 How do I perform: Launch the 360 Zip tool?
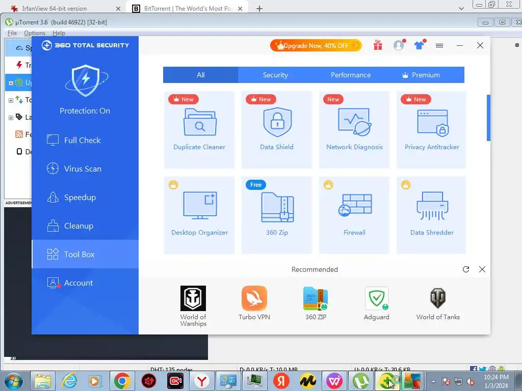(277, 215)
